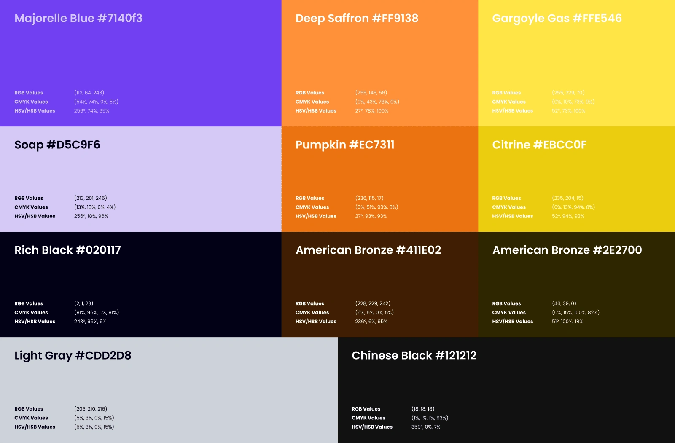Select HSV value '243°, 96%, 9%'
Viewport: 675px width, 443px height.
pyautogui.click(x=90, y=322)
